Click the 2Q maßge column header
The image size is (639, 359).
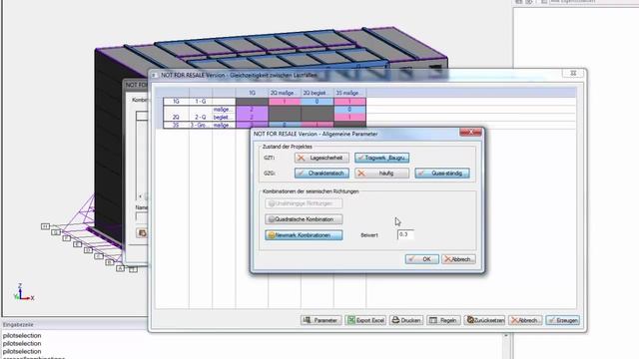[x=285, y=93]
